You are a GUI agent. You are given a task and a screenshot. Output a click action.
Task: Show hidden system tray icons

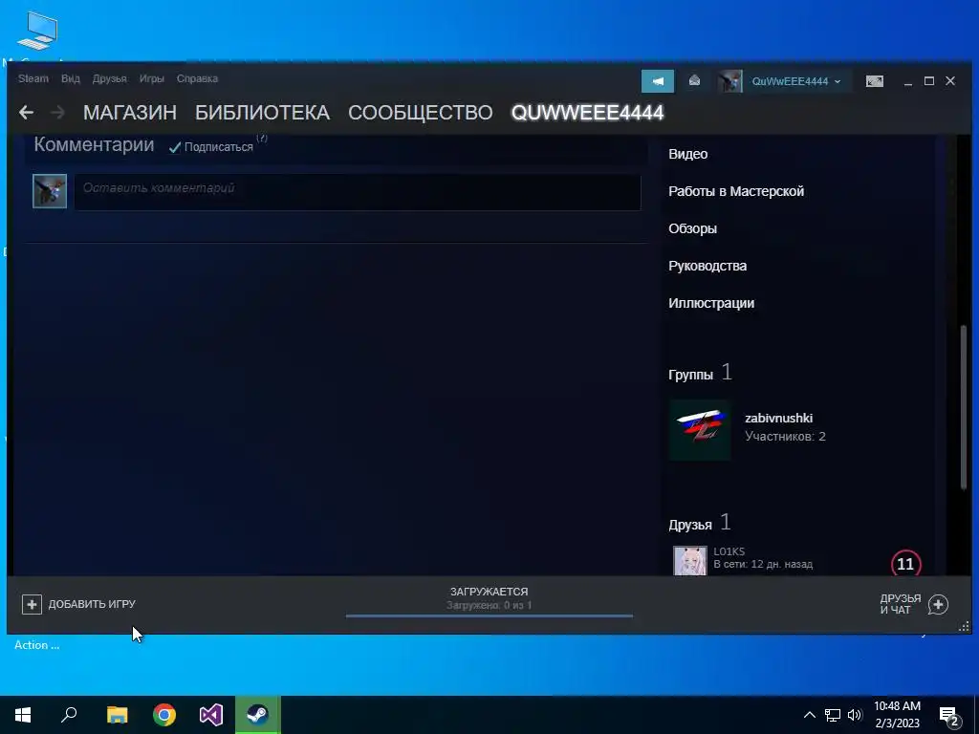tap(809, 715)
